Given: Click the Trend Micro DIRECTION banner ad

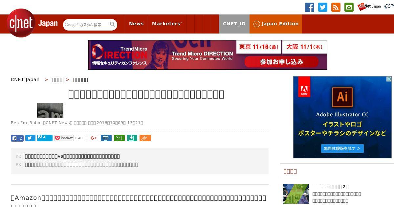Looking at the screenshot, I should (x=208, y=55).
